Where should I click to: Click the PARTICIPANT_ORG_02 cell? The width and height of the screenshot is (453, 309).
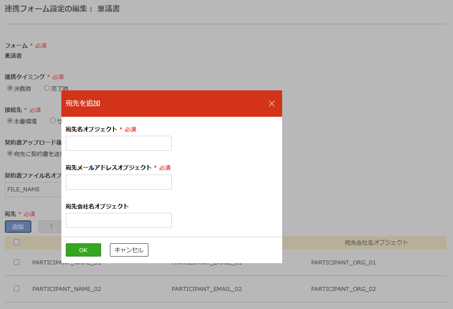[x=343, y=289]
